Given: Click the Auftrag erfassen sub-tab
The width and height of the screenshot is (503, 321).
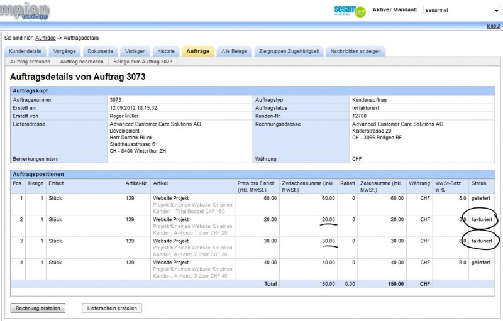Looking at the screenshot, I should coord(30,62).
